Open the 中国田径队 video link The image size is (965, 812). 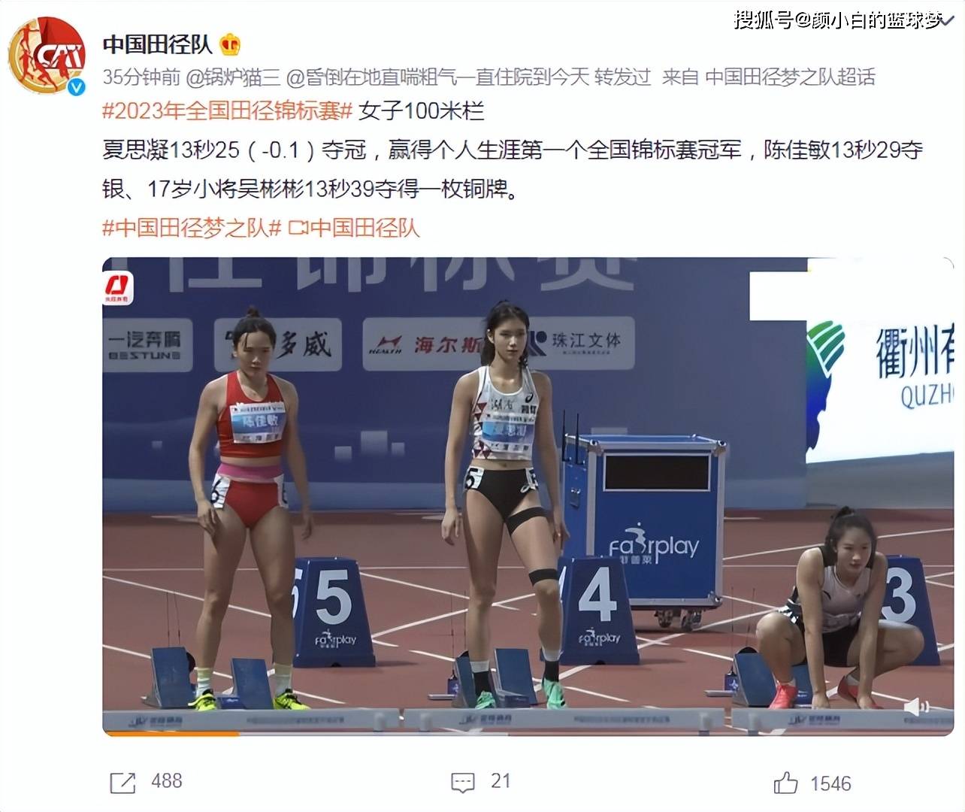pos(364,228)
